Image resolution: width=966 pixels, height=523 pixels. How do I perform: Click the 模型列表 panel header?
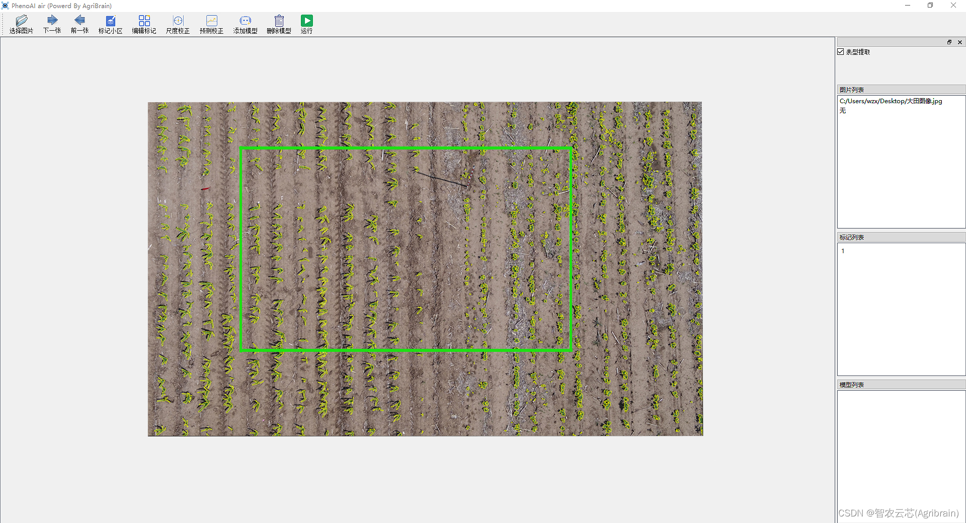[x=902, y=385]
